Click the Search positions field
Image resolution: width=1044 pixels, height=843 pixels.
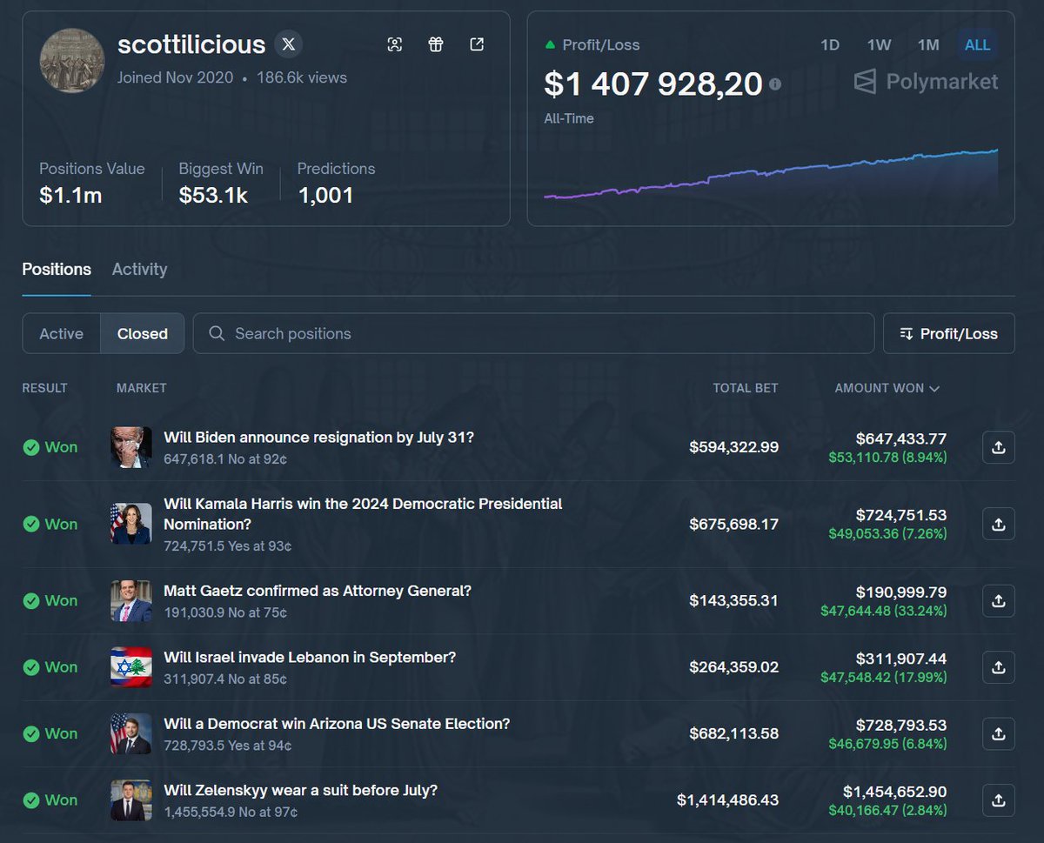[533, 333]
